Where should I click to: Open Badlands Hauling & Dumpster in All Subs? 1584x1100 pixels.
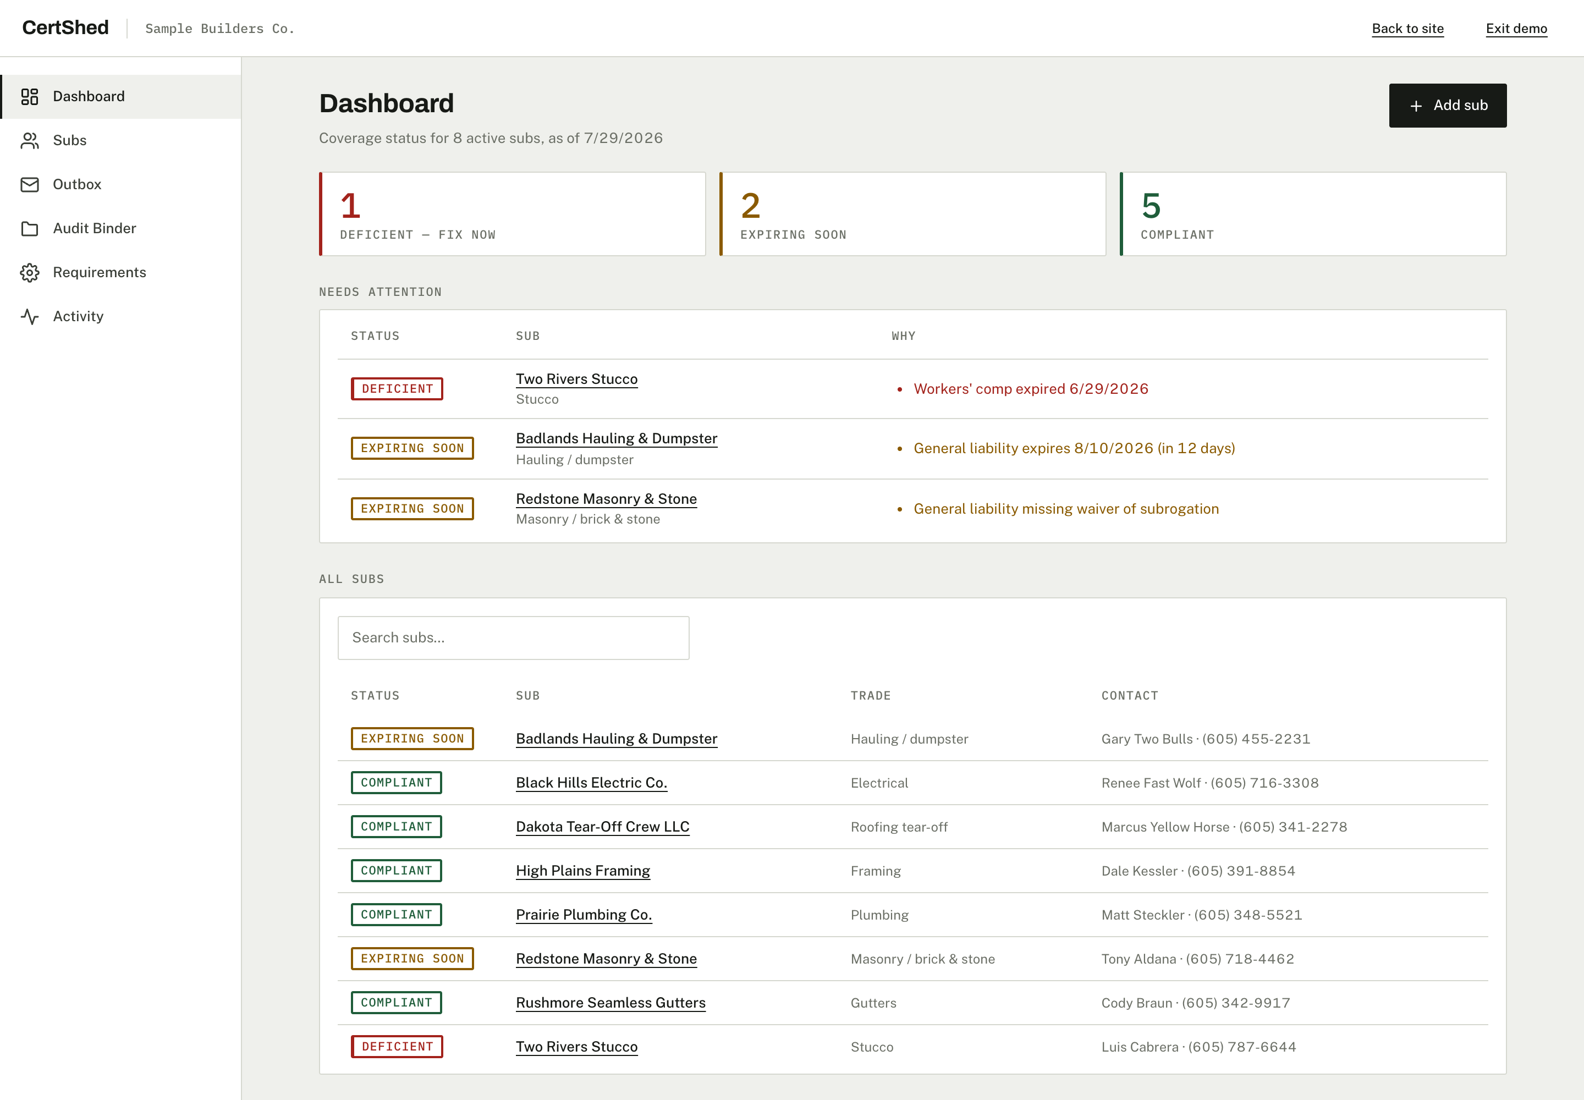tap(616, 739)
